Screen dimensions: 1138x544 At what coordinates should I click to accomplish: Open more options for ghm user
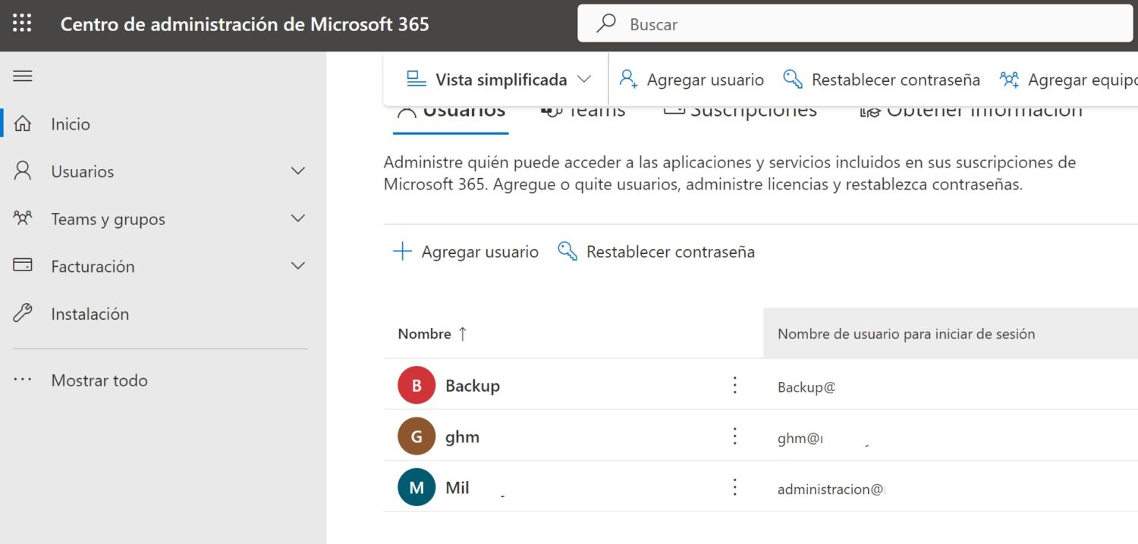[x=734, y=436]
